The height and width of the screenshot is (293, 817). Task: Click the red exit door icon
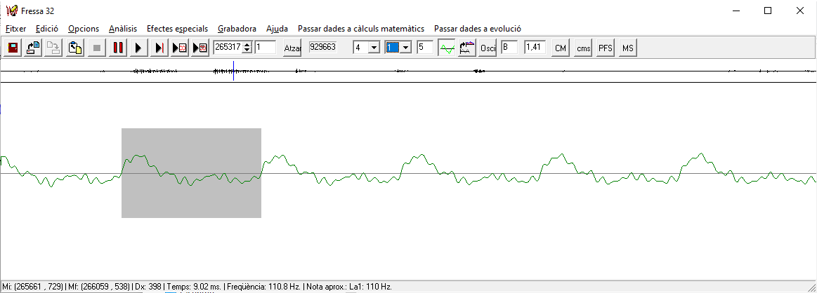[x=13, y=48]
